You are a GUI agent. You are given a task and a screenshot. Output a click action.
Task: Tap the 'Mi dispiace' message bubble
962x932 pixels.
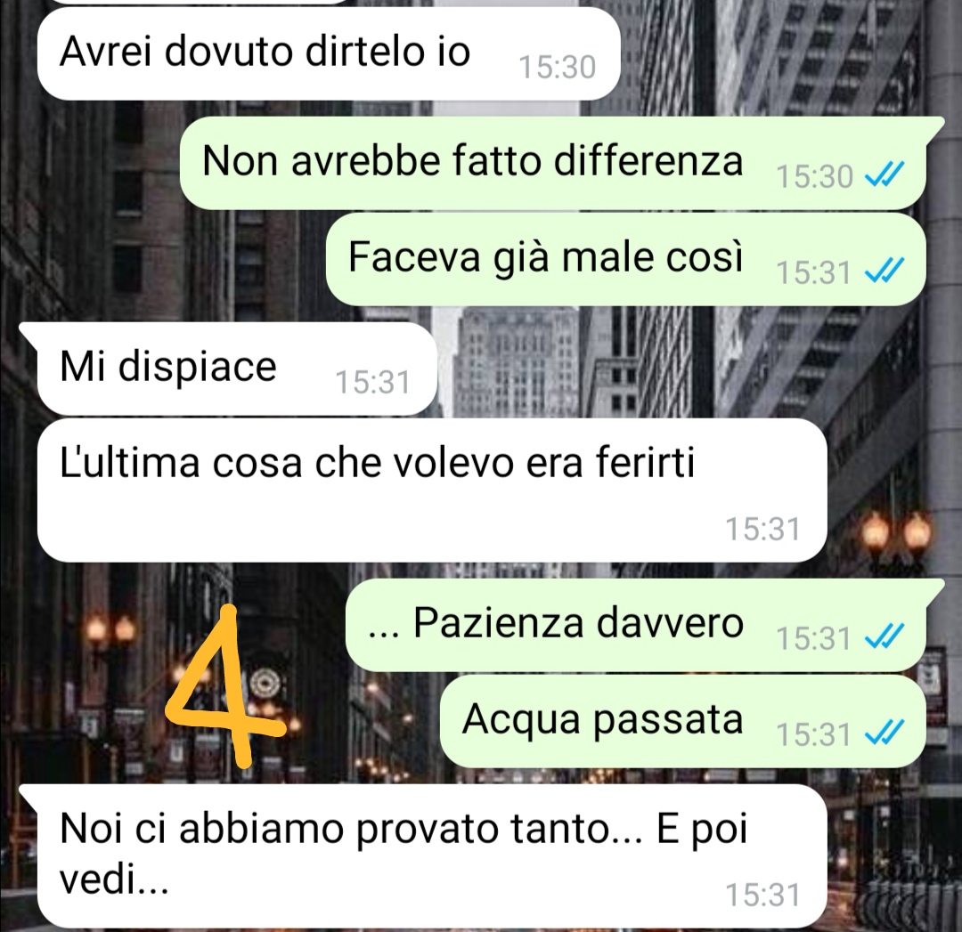pyautogui.click(x=237, y=369)
